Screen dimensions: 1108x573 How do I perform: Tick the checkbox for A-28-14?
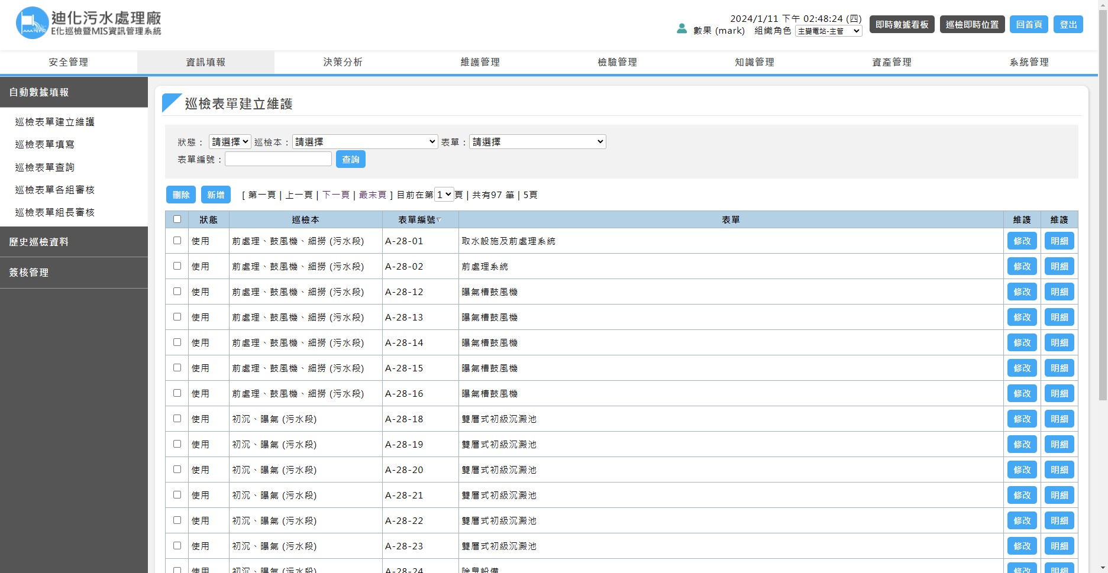pyautogui.click(x=177, y=342)
